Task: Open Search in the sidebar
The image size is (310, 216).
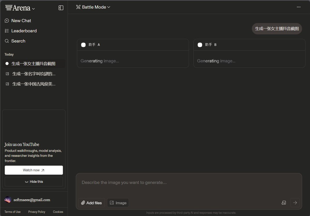Action: (x=18, y=41)
